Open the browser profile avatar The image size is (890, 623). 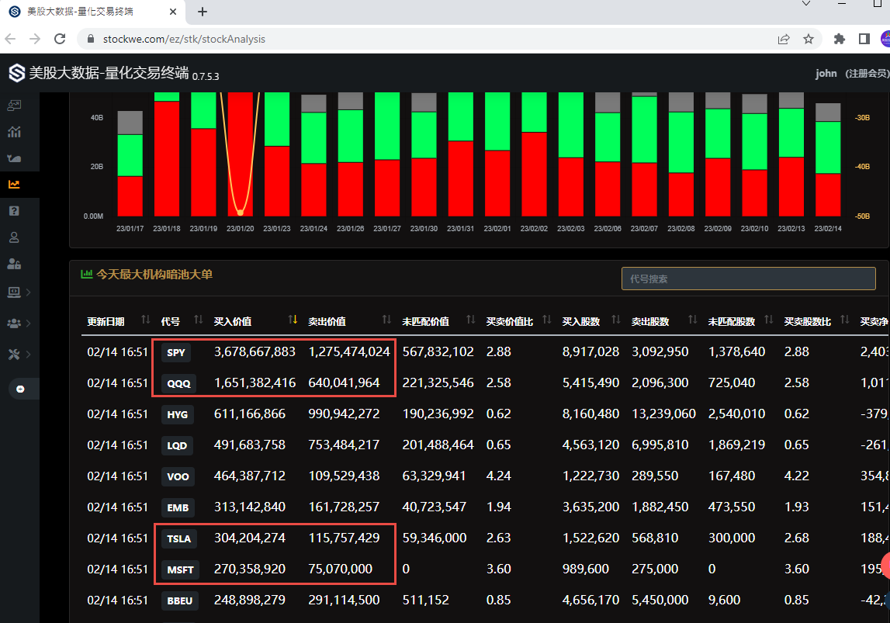pyautogui.click(x=885, y=39)
